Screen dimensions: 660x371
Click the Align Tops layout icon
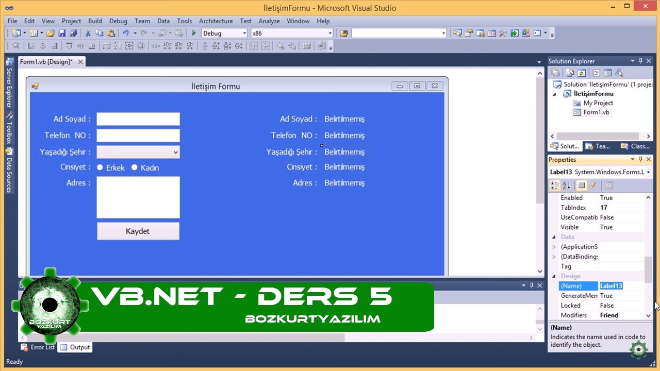click(69, 46)
